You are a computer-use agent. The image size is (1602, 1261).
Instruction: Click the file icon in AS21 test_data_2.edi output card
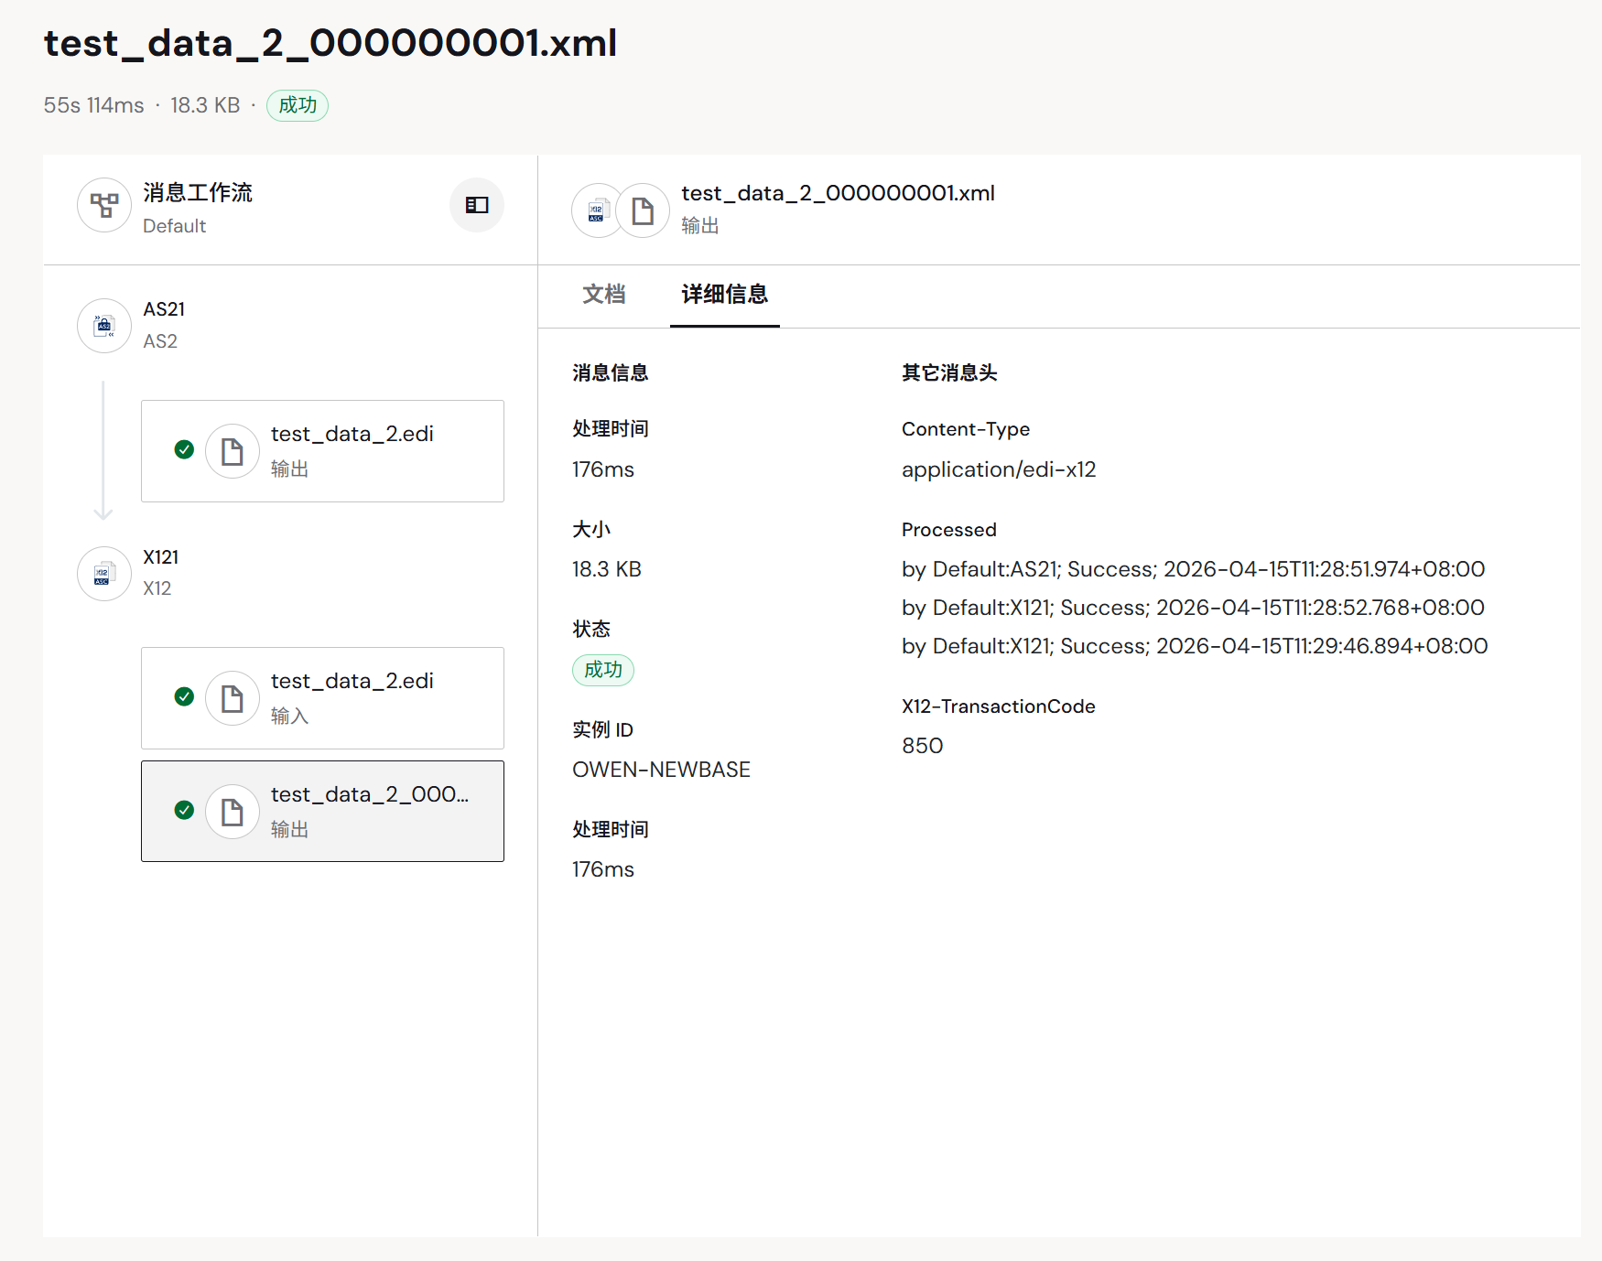pos(233,451)
